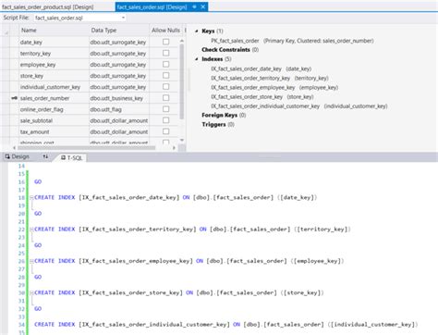Collapse CREATE INDEX date_key code block
The image size is (438, 335).
(31, 197)
